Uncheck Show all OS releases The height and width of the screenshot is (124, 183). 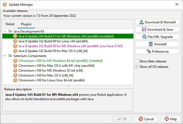[137, 67]
